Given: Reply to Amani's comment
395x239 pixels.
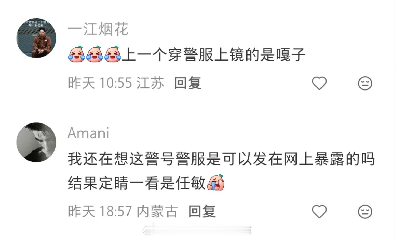Looking at the screenshot, I should click(x=202, y=211).
